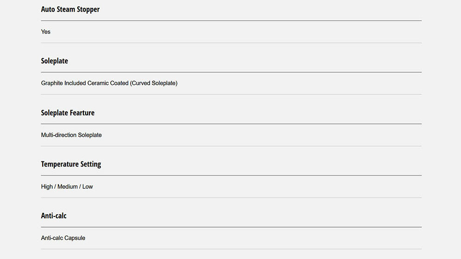Click the word "Low" under Temperature Setting
The image size is (461, 259).
click(88, 187)
